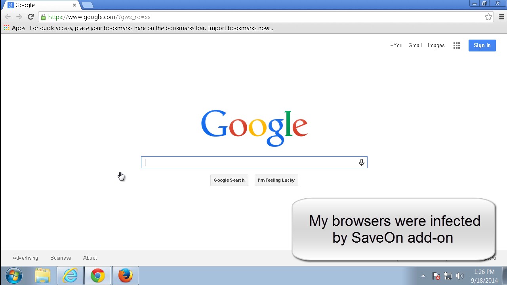Switch to Chrome taskbar icon
Screen dimensions: 507x285
click(98, 276)
